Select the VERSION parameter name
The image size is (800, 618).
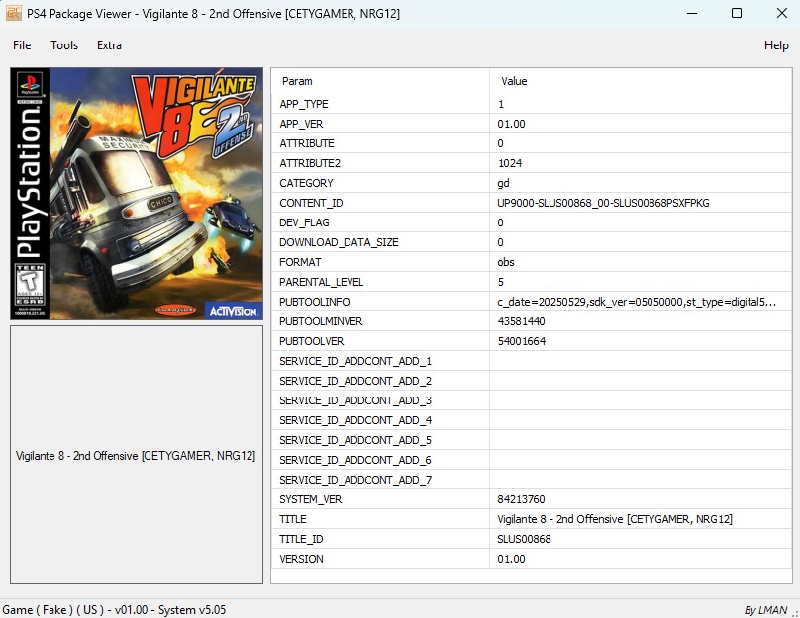(301, 559)
